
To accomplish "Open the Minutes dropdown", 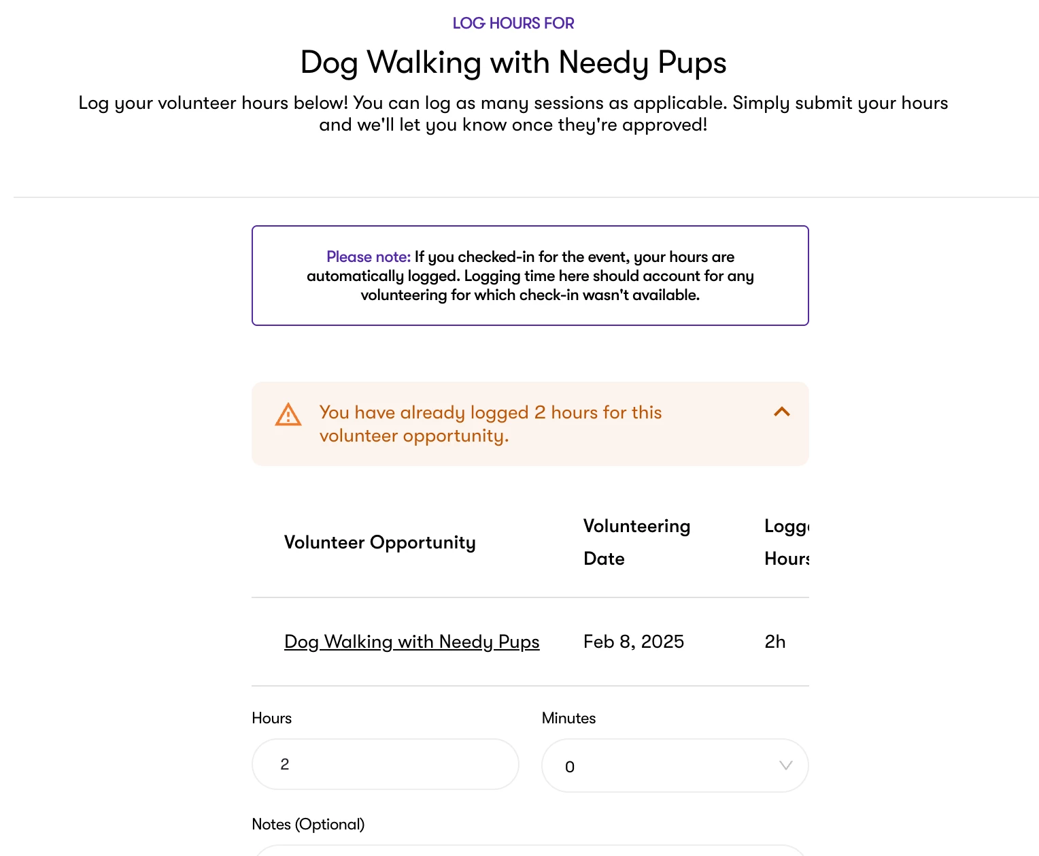I will coord(675,766).
